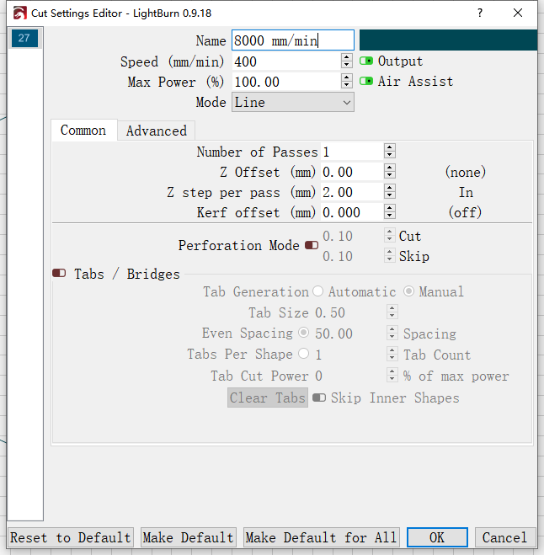Click the Name text field

(x=293, y=40)
